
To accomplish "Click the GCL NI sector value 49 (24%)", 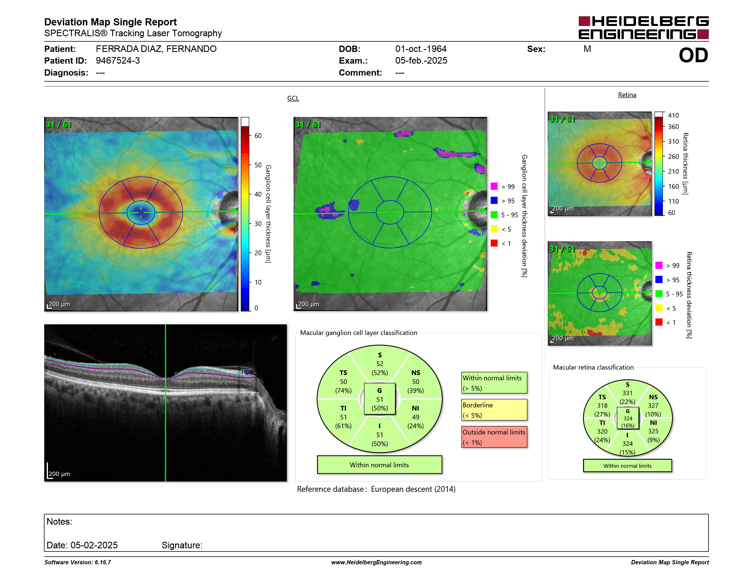I will tap(416, 417).
